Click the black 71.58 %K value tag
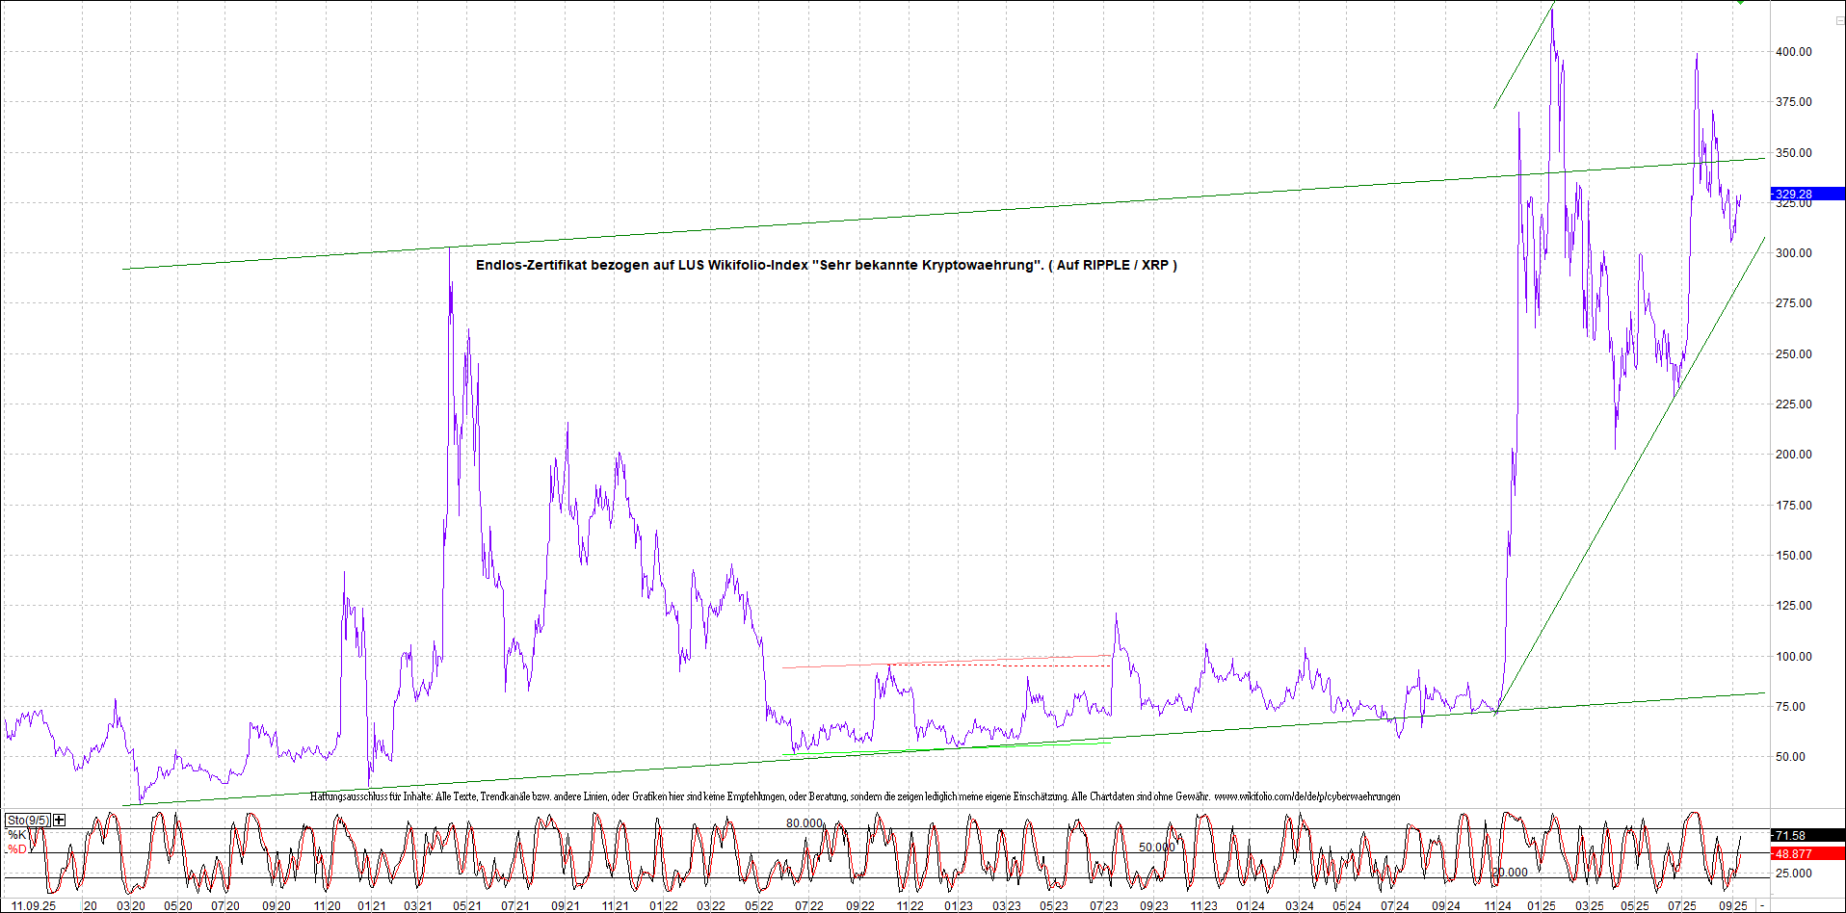Screen dimensions: 1846x913 click(x=1806, y=835)
